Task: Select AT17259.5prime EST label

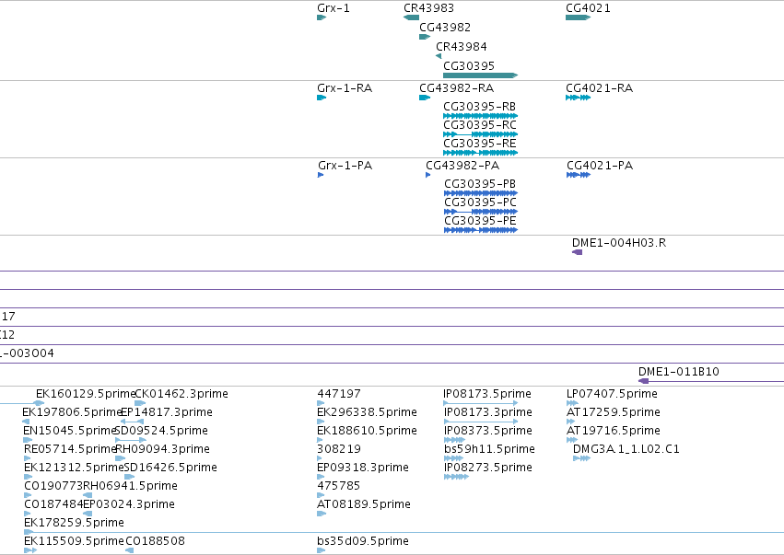Action: (x=614, y=412)
